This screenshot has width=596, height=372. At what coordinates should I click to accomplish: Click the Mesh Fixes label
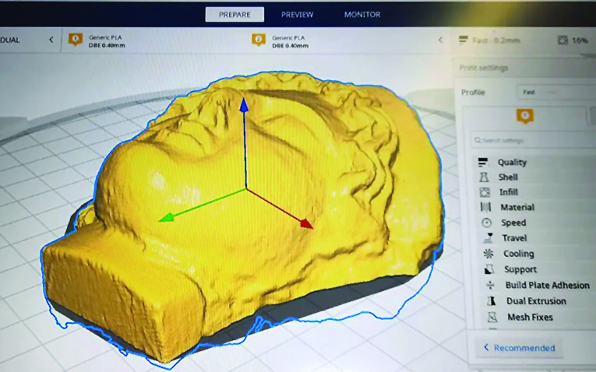click(x=530, y=317)
